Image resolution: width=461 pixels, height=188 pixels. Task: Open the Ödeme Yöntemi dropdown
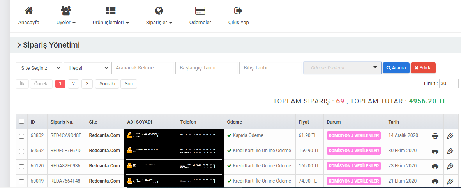[343, 67]
